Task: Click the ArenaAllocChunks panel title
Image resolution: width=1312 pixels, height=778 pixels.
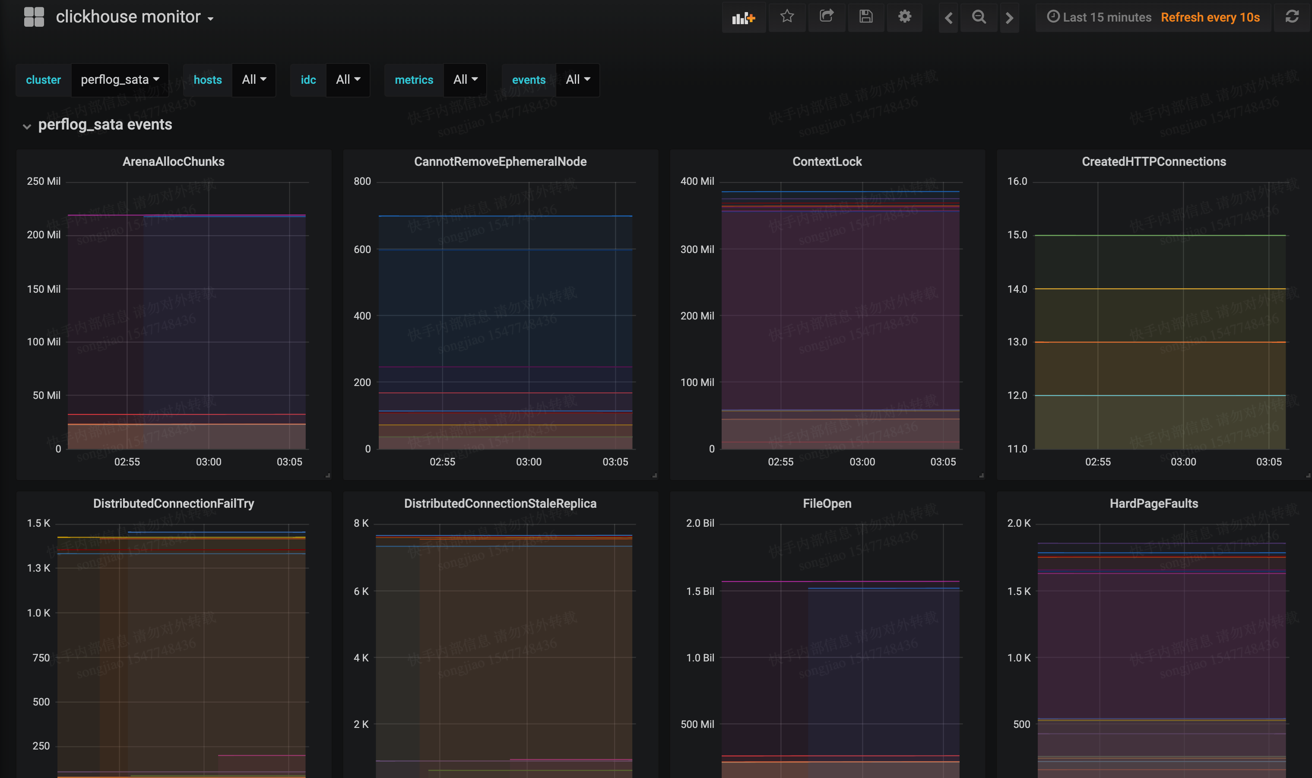Action: 174,161
